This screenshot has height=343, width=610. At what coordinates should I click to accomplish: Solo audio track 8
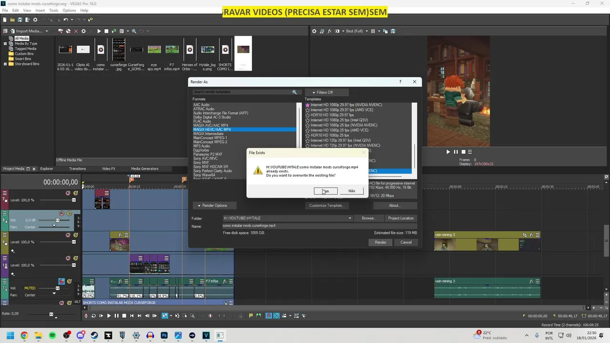(x=69, y=213)
